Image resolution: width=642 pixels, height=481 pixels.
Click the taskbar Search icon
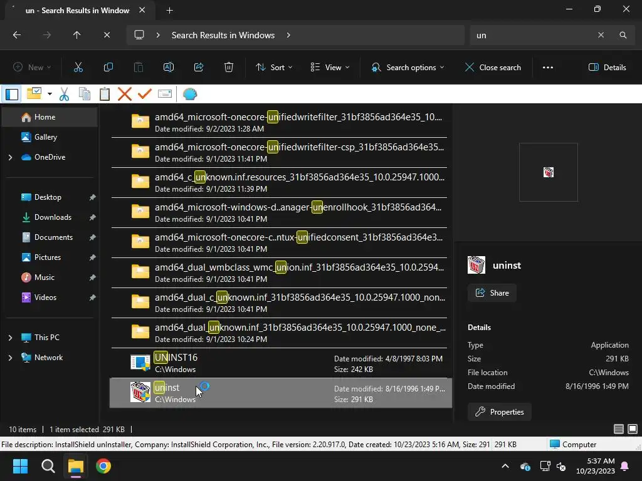(x=48, y=466)
